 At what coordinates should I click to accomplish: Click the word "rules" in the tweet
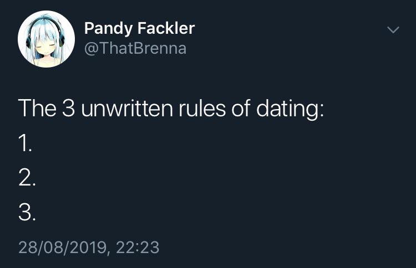[202, 108]
